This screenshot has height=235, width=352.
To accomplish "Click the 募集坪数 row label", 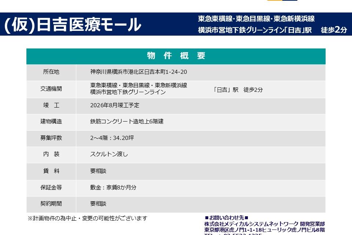I will (51, 138).
